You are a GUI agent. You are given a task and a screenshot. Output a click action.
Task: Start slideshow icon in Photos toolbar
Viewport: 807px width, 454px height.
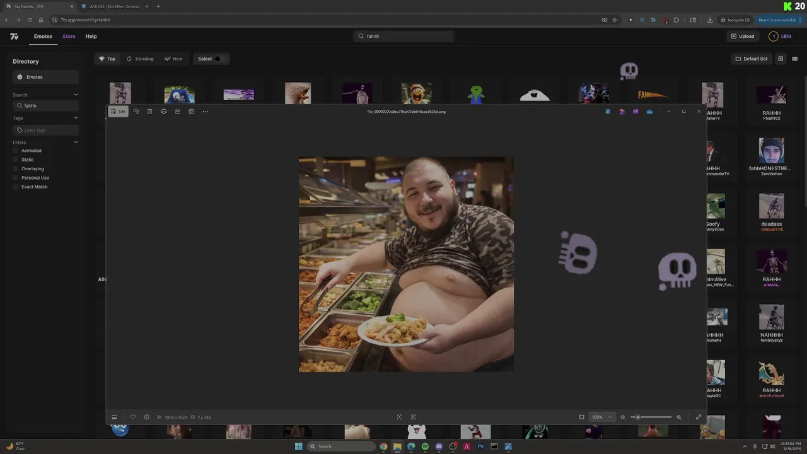191,112
